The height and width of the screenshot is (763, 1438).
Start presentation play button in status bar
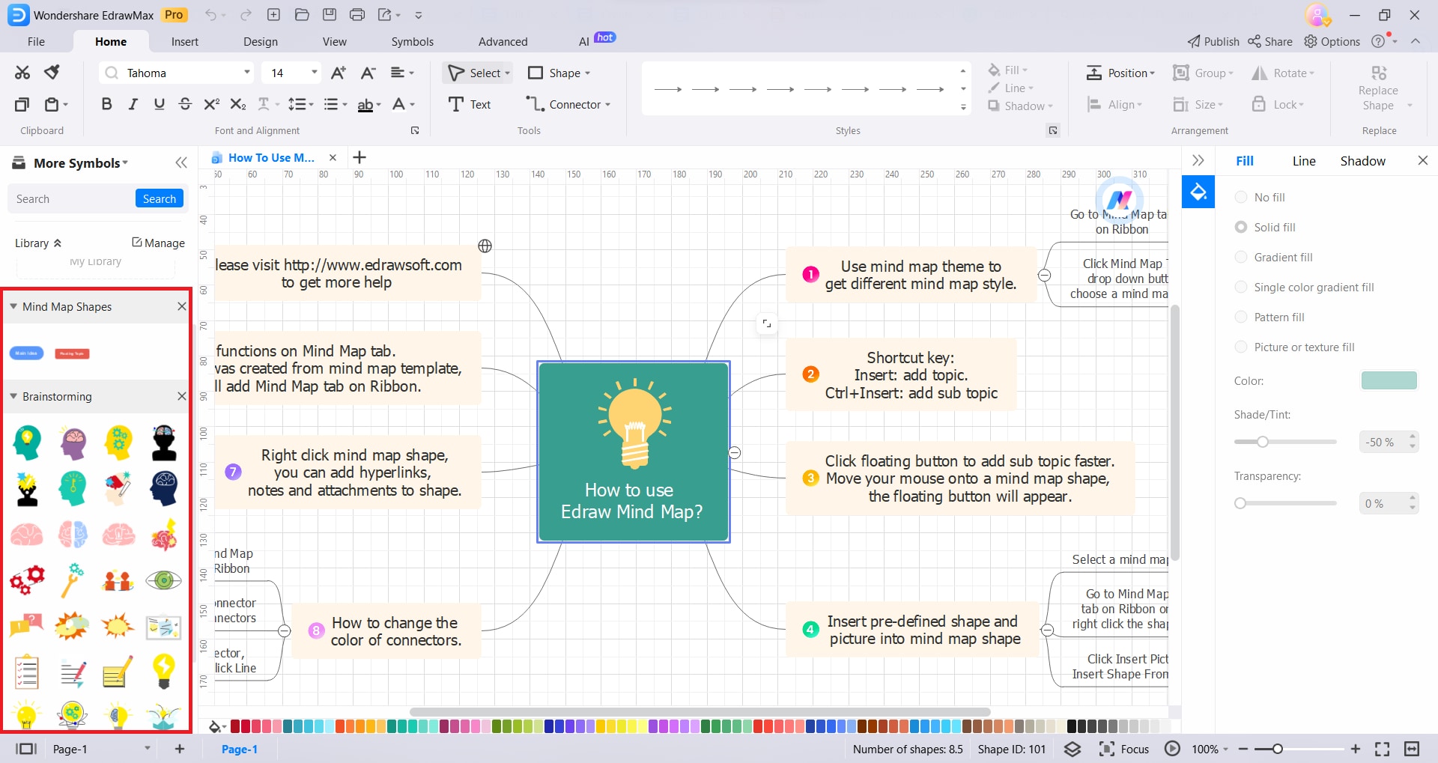(x=1172, y=749)
